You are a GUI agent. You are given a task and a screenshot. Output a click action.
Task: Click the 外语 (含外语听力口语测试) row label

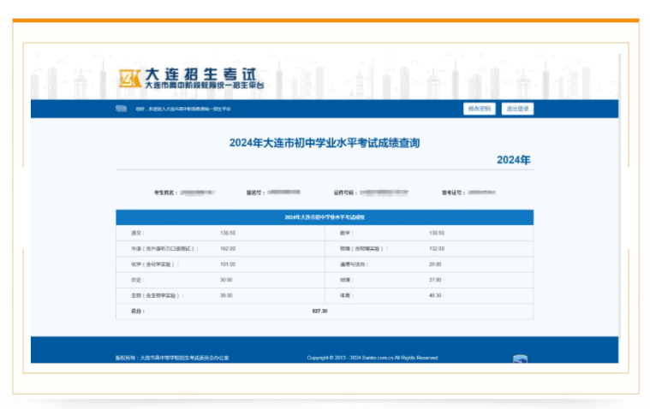(x=164, y=248)
